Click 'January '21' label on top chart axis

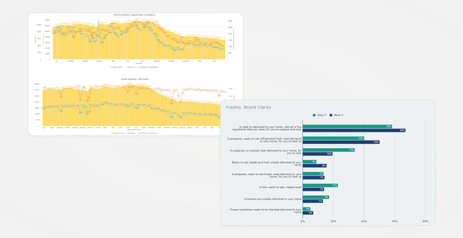pos(99,61)
